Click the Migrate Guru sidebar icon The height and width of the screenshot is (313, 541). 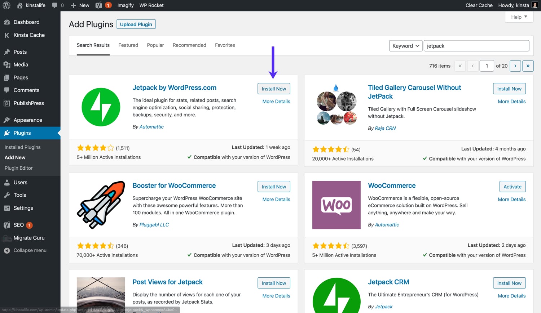click(x=7, y=238)
